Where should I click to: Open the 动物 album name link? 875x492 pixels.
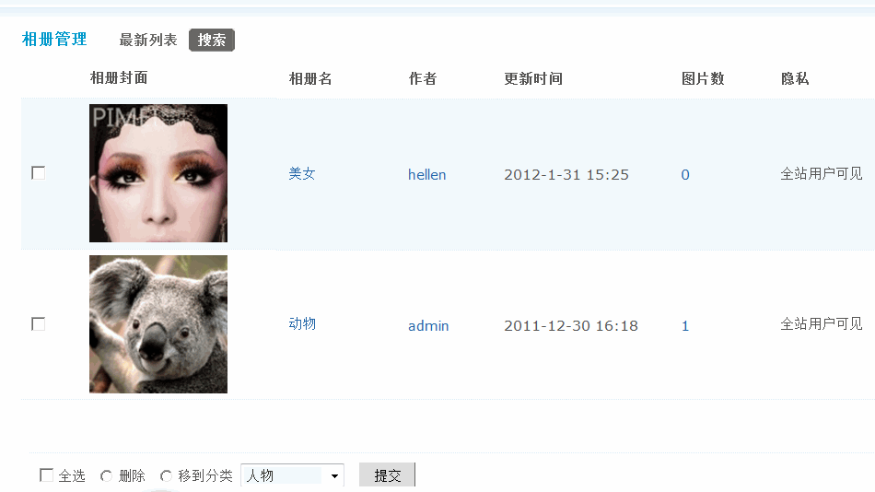click(302, 324)
